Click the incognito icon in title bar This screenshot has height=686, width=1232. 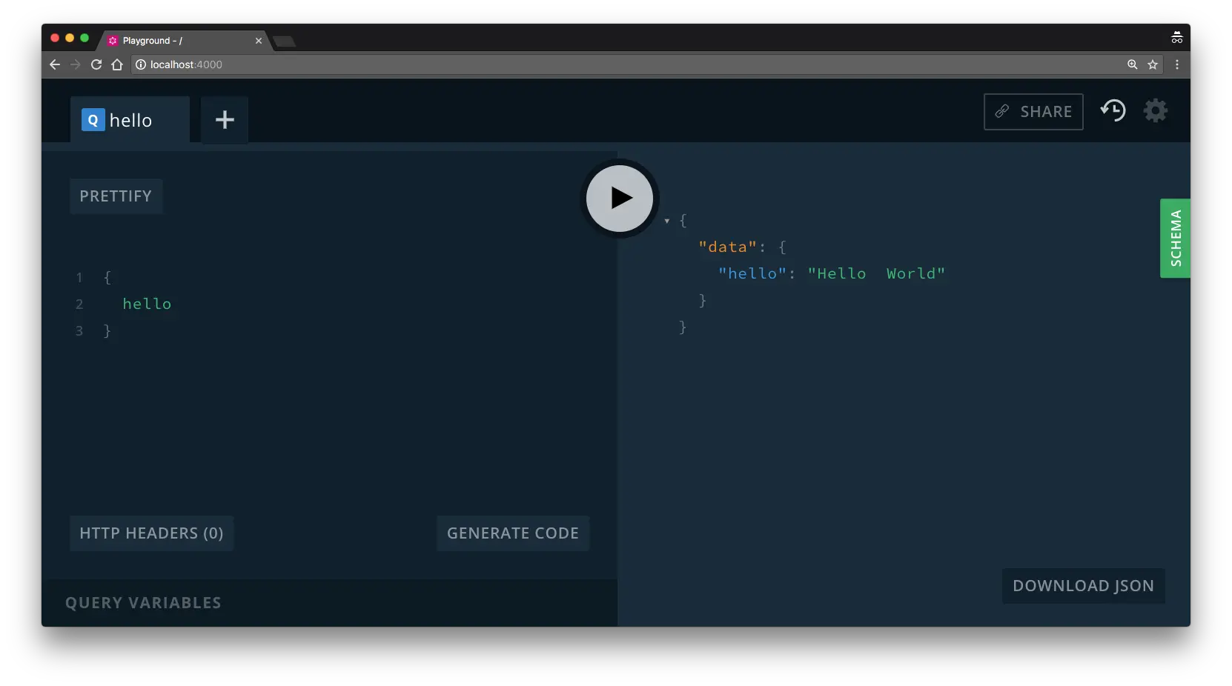(1176, 38)
